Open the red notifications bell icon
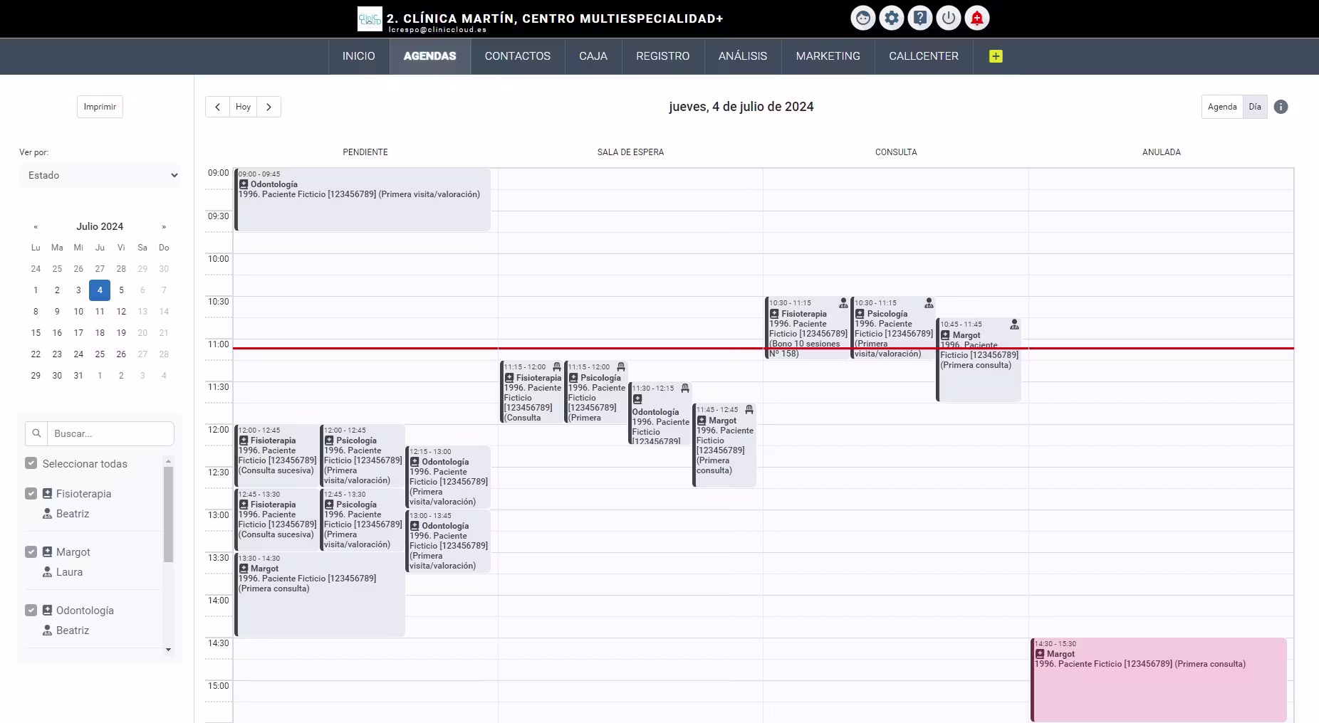1319x723 pixels. [976, 18]
